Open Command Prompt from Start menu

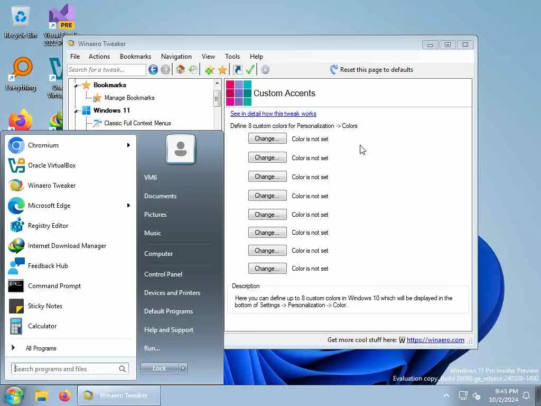[x=69, y=286]
